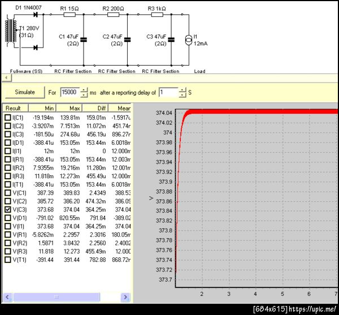Tick the V(I1) result checkbox
This screenshot has width=339, height=315.
pyautogui.click(x=8, y=226)
